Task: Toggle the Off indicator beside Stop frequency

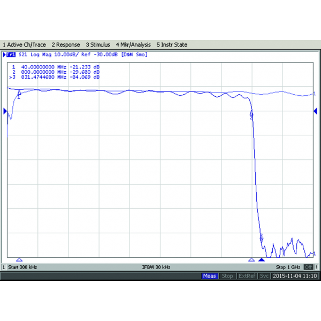Action: tap(308, 266)
